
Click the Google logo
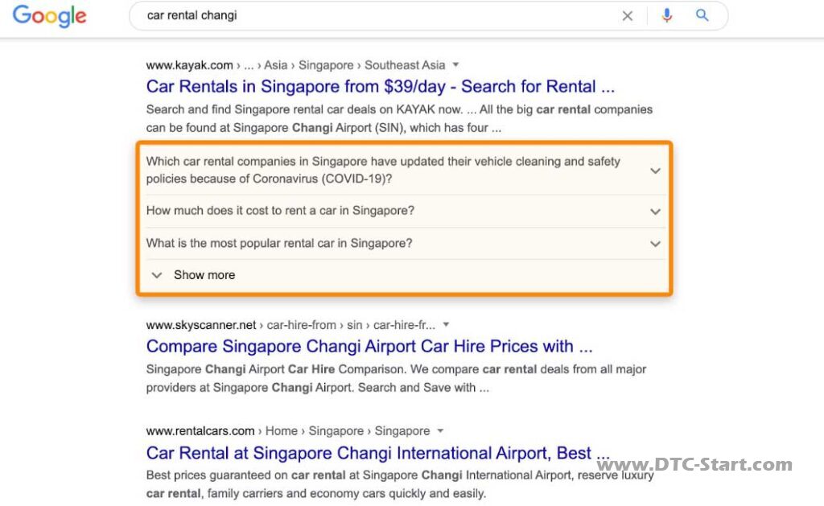pos(49,16)
